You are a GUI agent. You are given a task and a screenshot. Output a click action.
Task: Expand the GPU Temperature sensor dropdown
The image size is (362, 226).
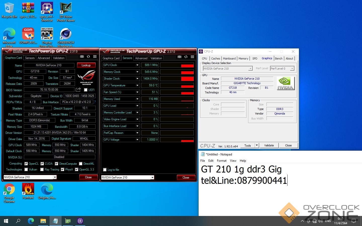tap(137, 85)
